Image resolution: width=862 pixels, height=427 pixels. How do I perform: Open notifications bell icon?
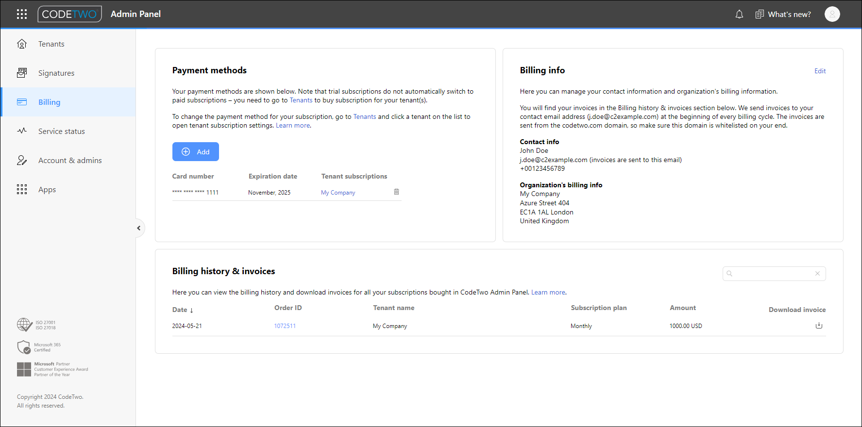739,15
